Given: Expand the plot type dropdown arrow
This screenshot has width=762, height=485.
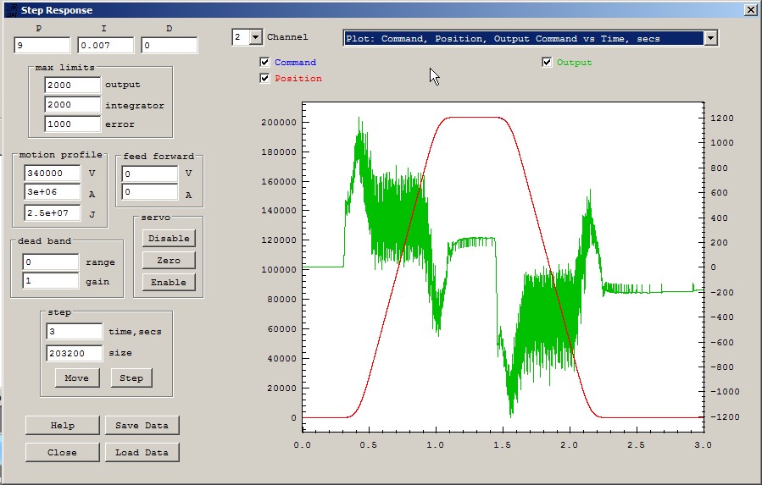Looking at the screenshot, I should pyautogui.click(x=710, y=38).
